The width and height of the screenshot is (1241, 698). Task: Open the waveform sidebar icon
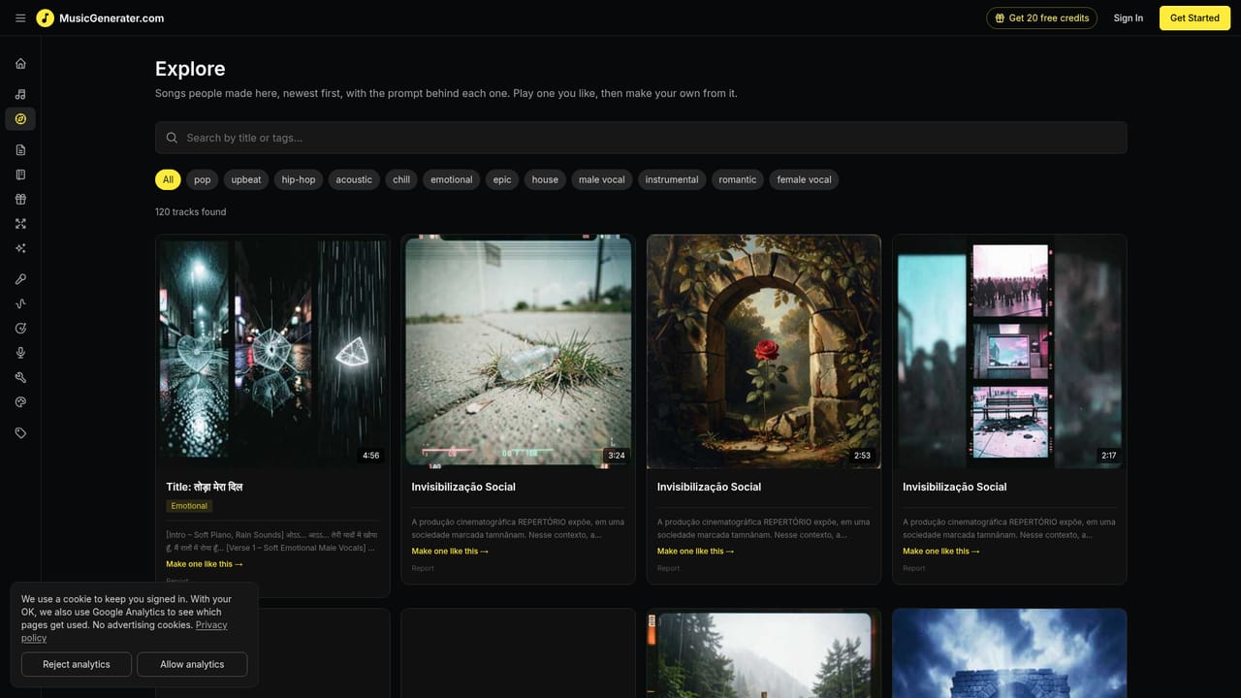tap(20, 303)
